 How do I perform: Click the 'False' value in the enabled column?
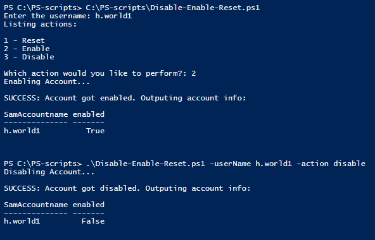point(93,221)
